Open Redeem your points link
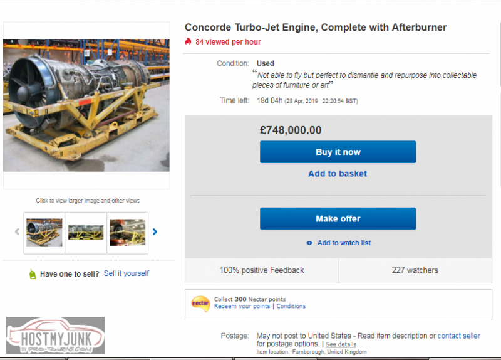Screen dimensions: 501x360 tap(242, 306)
